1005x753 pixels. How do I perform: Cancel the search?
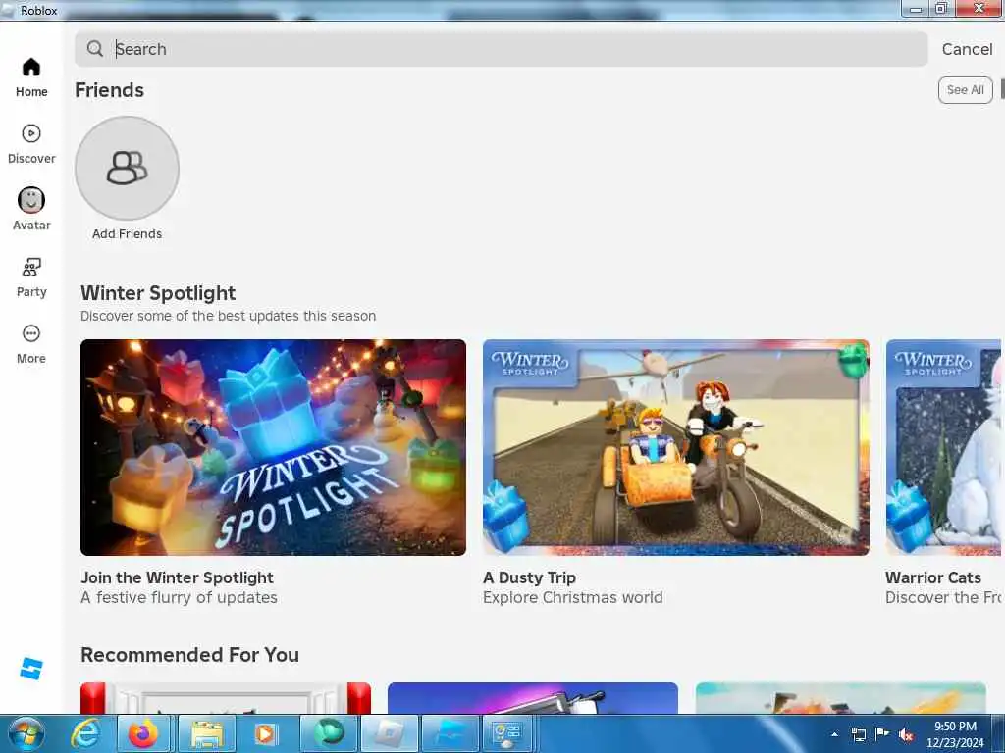pyautogui.click(x=967, y=49)
